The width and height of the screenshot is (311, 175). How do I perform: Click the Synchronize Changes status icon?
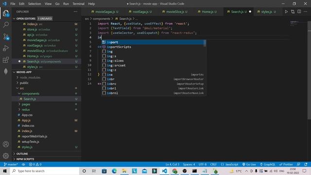(23, 164)
